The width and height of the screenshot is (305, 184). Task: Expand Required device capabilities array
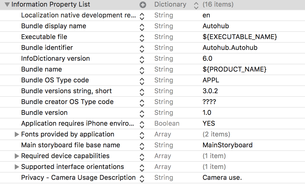pyautogui.click(x=17, y=156)
